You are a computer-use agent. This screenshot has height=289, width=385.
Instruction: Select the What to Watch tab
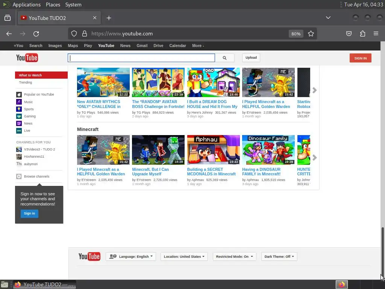[x=41, y=75]
